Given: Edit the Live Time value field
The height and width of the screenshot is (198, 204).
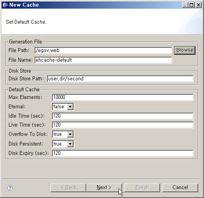Looking at the screenshot, I should (x=122, y=125).
